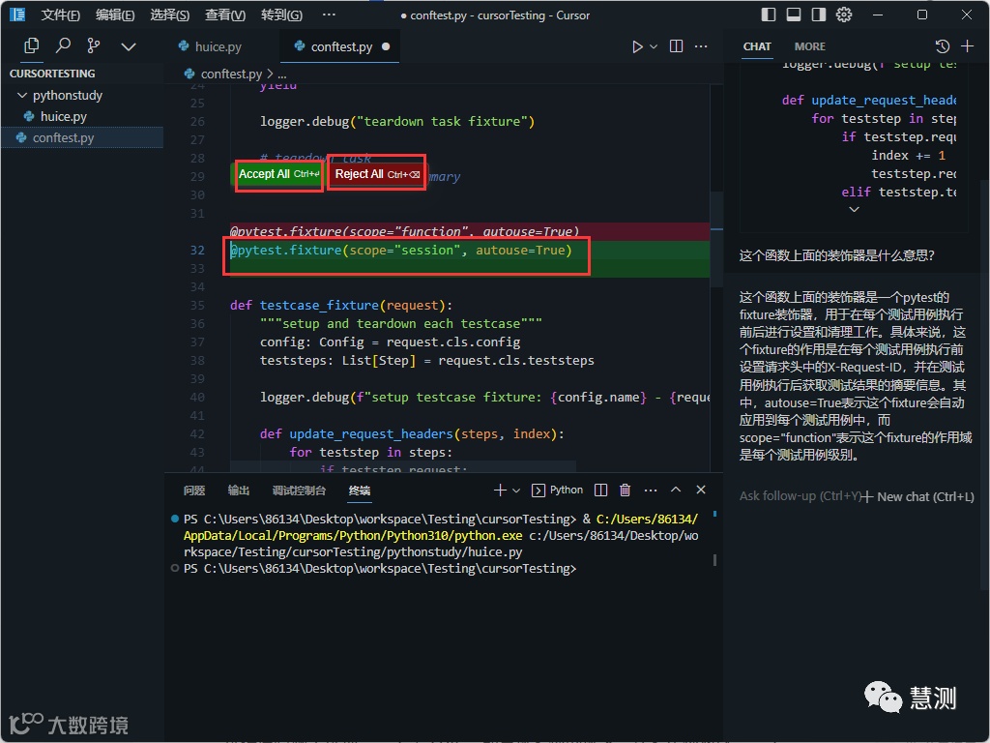Select the 终端 panel tab

(360, 490)
